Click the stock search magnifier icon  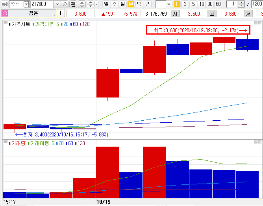coord(65,4)
